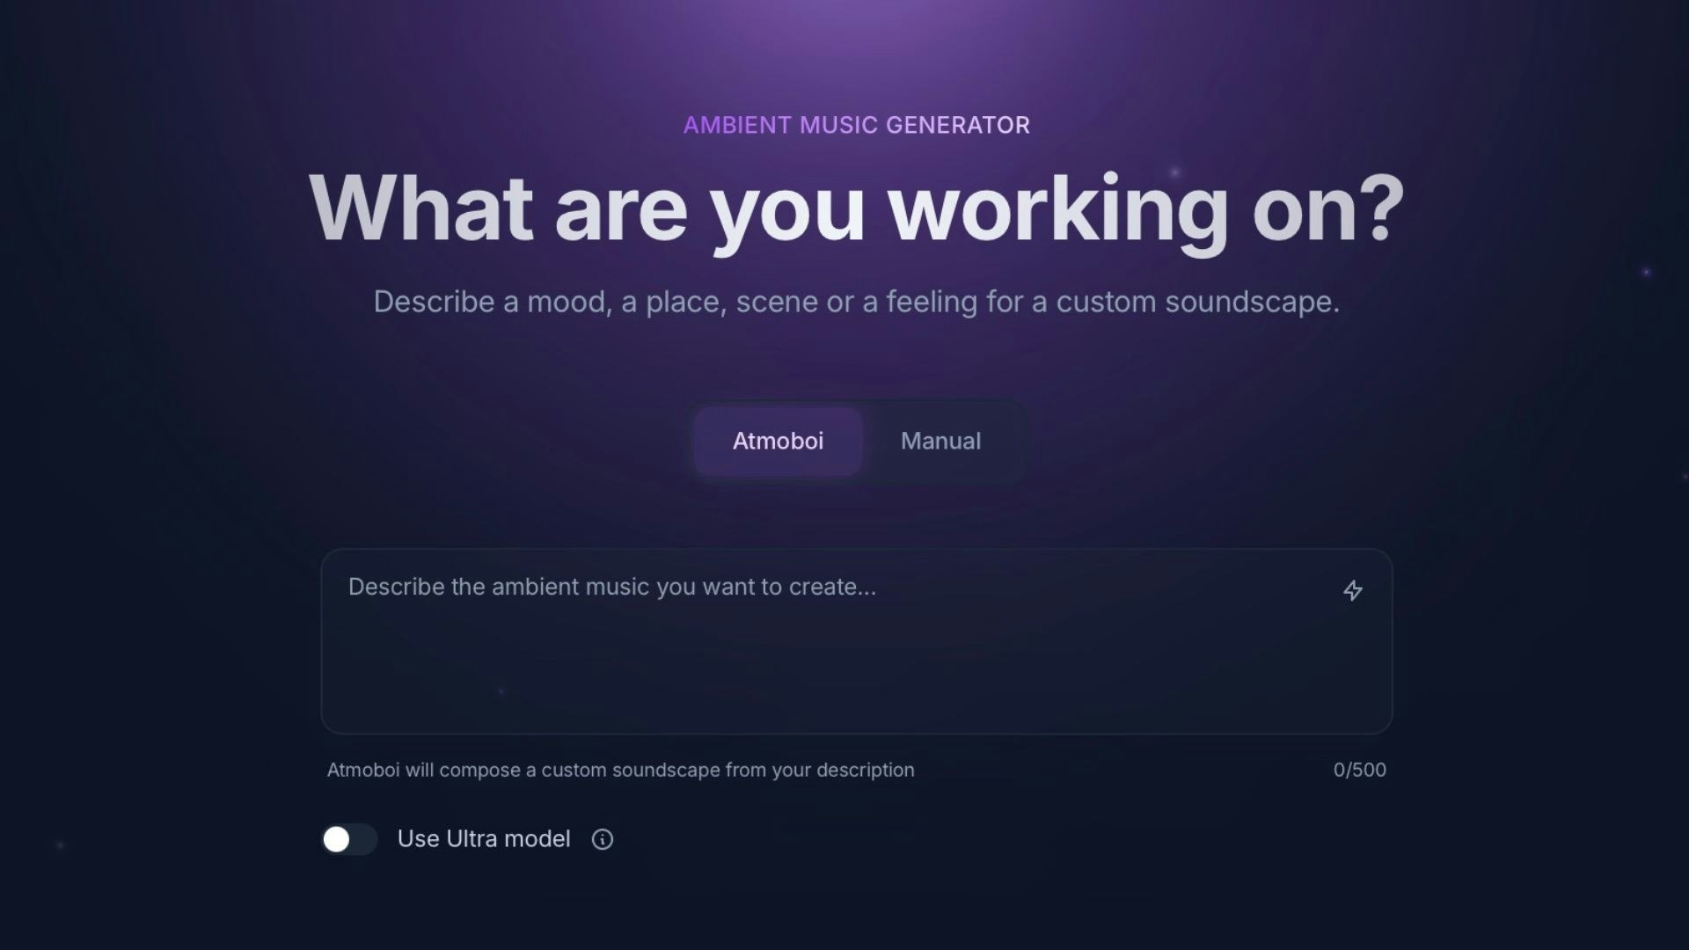Click the "Use Ultra model" label

(x=484, y=839)
